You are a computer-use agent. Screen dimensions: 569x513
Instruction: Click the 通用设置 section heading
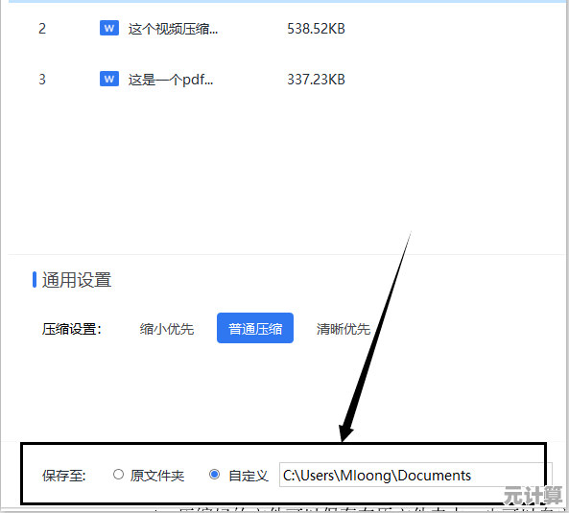(x=76, y=280)
